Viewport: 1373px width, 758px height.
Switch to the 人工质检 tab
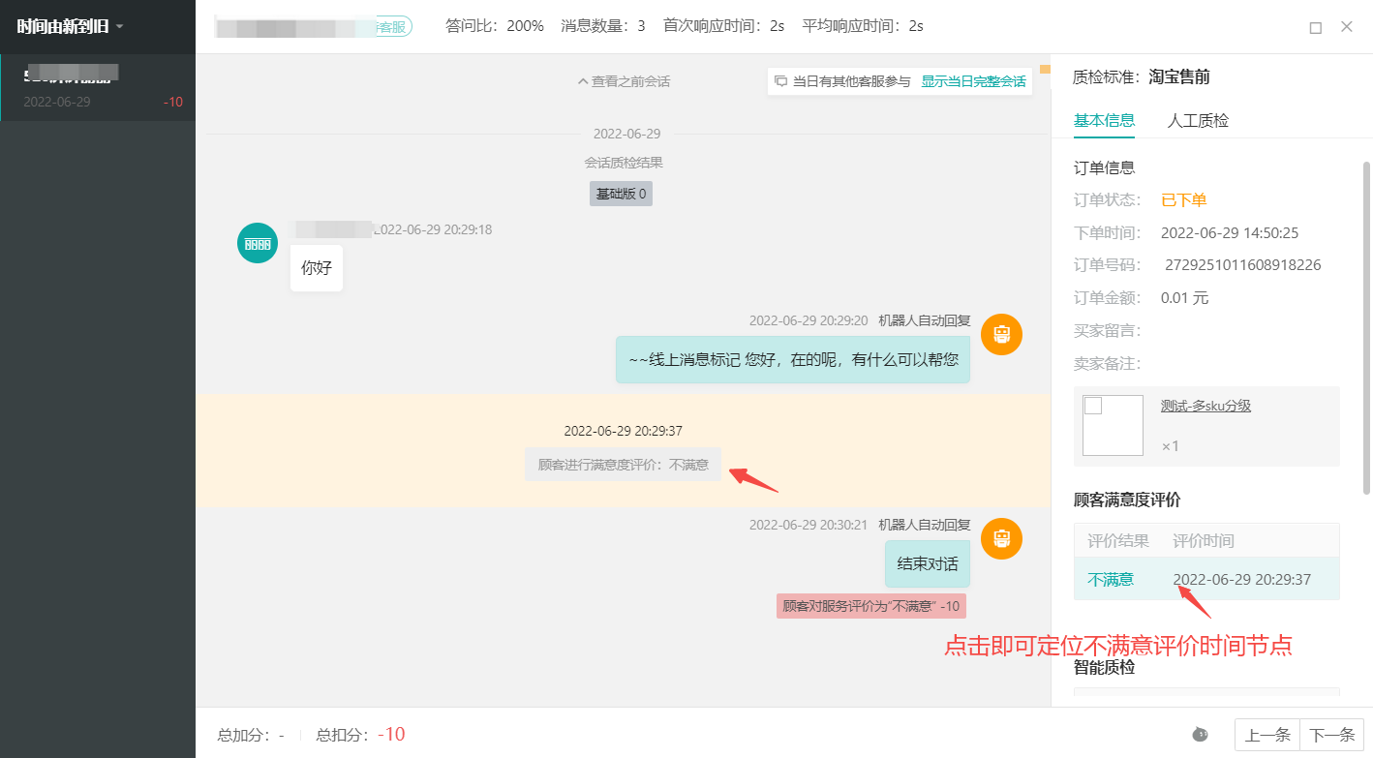(x=1198, y=121)
